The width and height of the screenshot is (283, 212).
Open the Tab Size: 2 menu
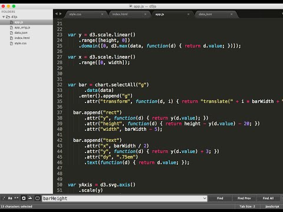click(x=247, y=207)
